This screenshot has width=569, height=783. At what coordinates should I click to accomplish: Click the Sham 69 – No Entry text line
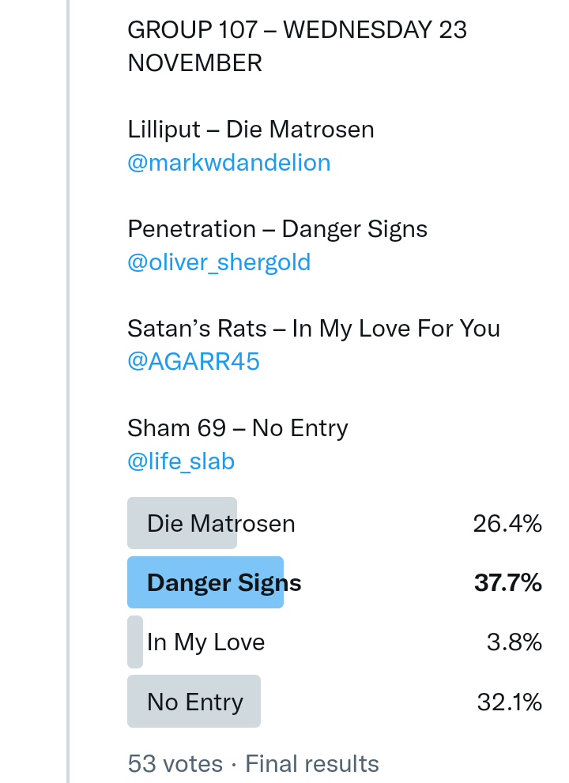tap(238, 428)
